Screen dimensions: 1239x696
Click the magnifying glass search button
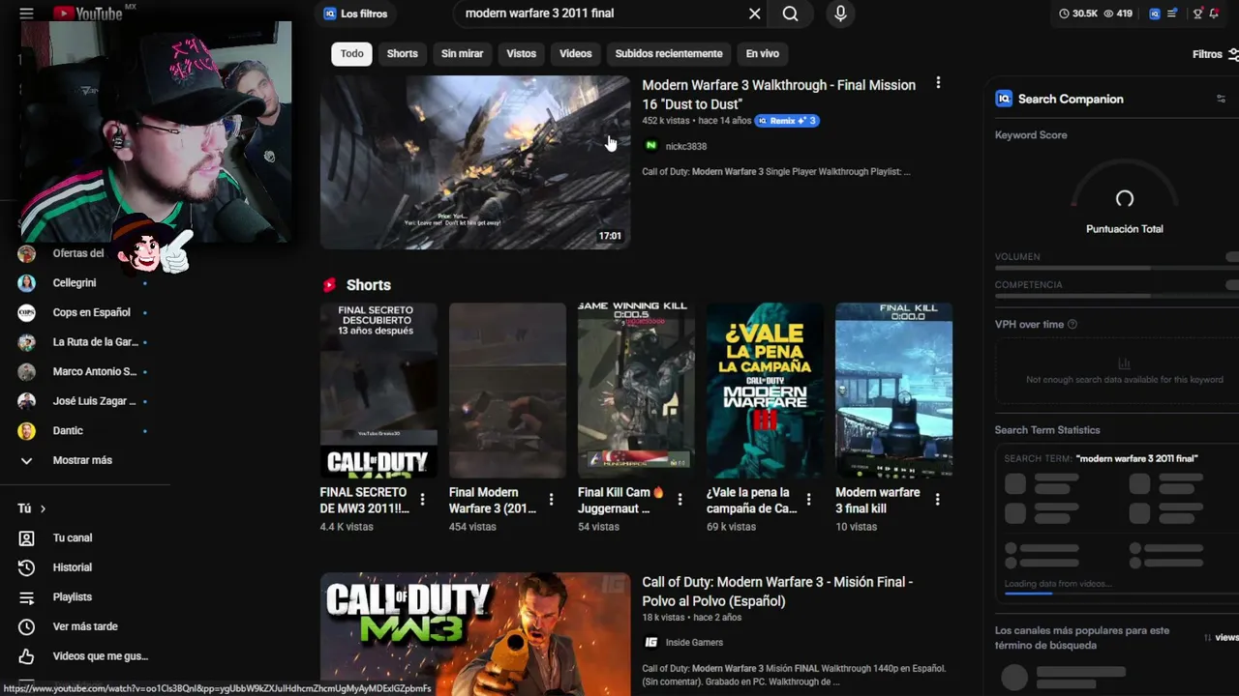click(791, 14)
